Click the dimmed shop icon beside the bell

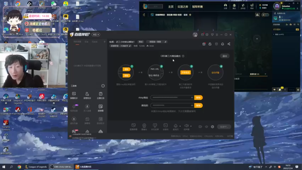tap(216, 44)
